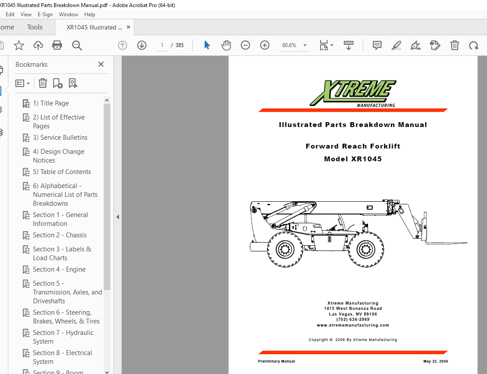
Task: Open Section 7 - Hydraulic System bookmark
Action: pyautogui.click(x=63, y=337)
